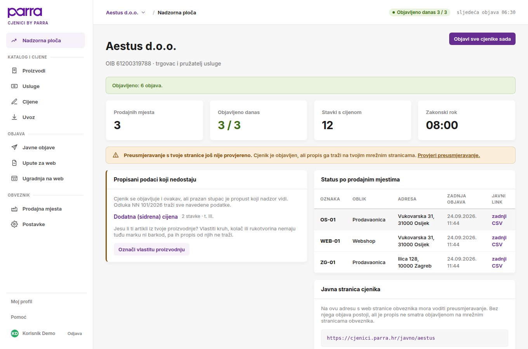Image resolution: width=528 pixels, height=349 pixels.
Task: Open Nadzorna ploča in the sidebar
Action: (45, 40)
